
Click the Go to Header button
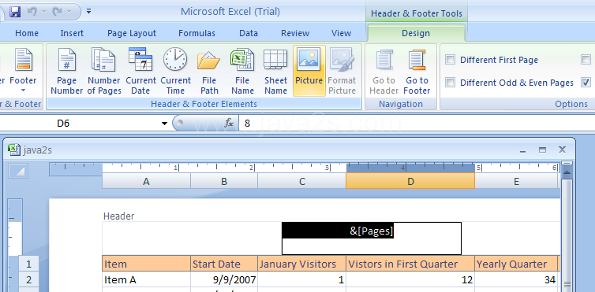[x=384, y=71]
